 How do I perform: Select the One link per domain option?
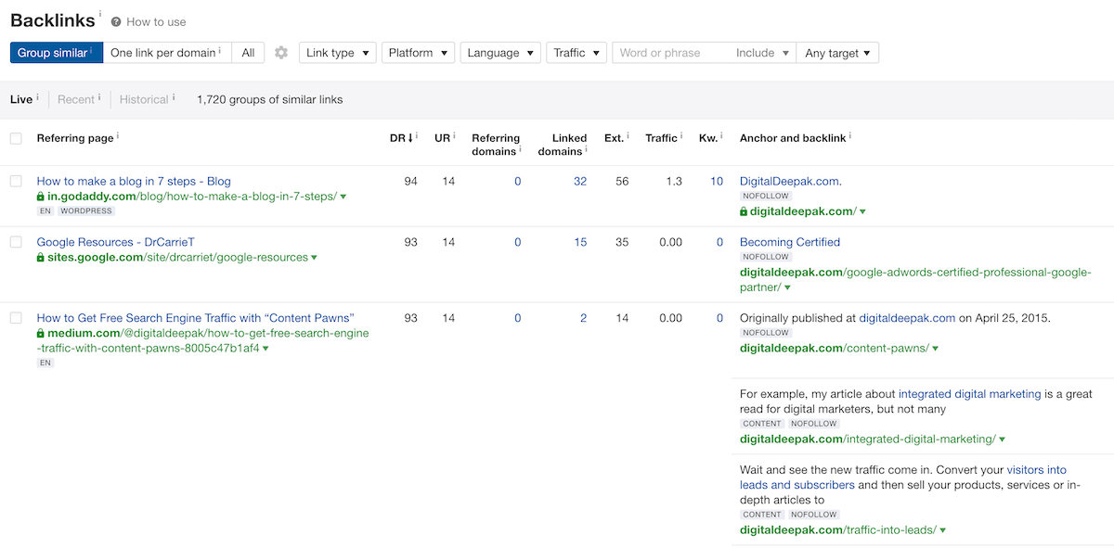click(165, 53)
